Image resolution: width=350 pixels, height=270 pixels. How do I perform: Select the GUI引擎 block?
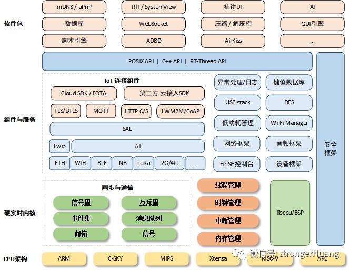click(312, 24)
